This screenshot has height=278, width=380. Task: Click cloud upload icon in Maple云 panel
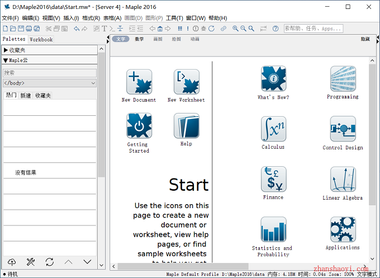12,262
